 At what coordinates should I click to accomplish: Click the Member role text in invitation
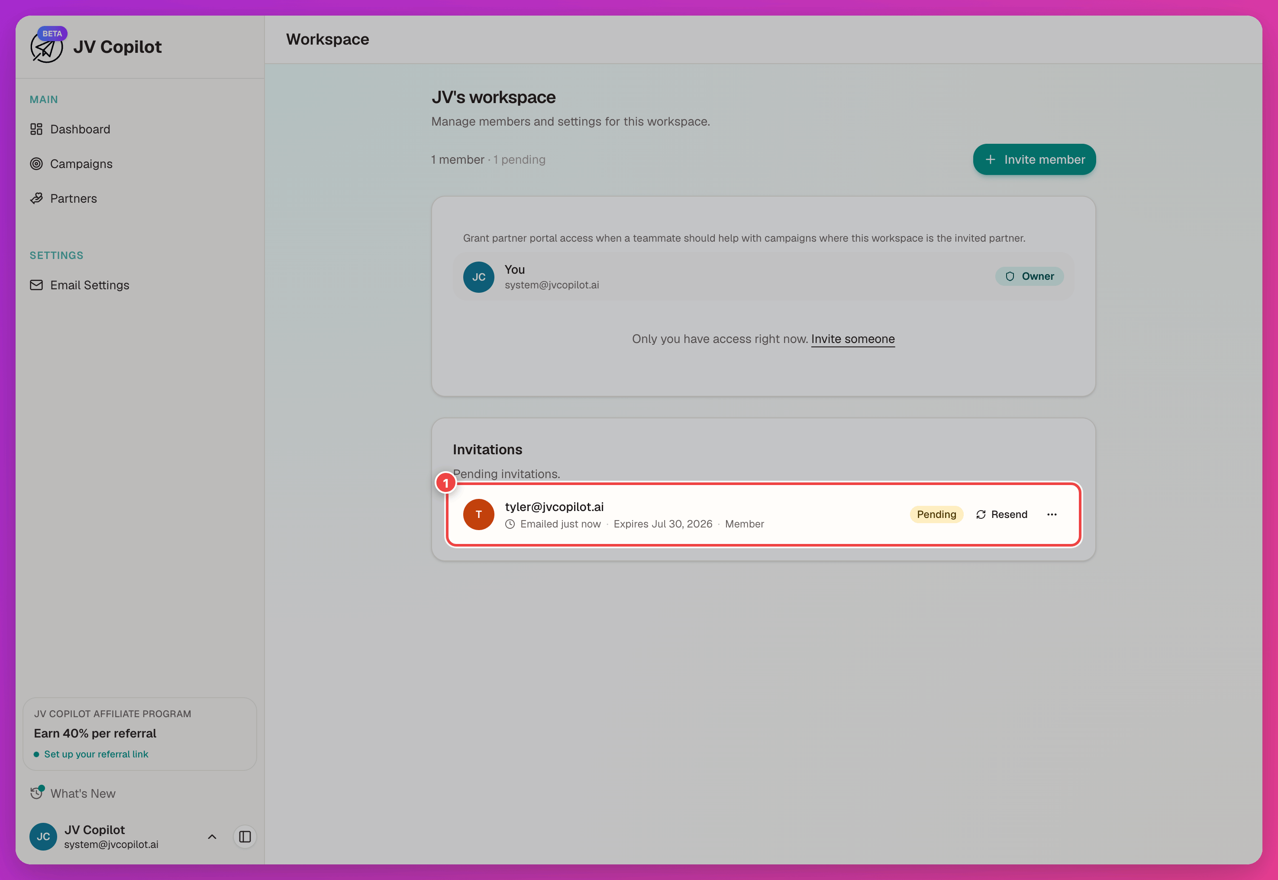745,524
